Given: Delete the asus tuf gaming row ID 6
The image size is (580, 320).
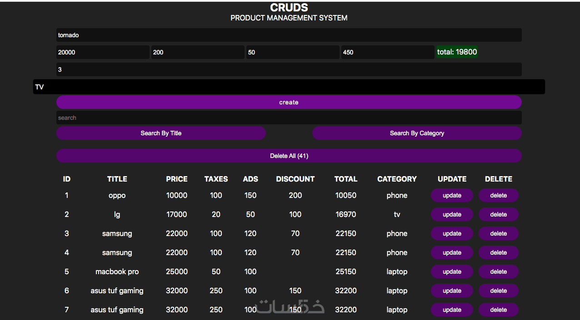Looking at the screenshot, I should (498, 291).
